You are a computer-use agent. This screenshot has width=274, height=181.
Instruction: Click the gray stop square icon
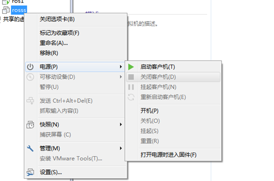pos(131,77)
